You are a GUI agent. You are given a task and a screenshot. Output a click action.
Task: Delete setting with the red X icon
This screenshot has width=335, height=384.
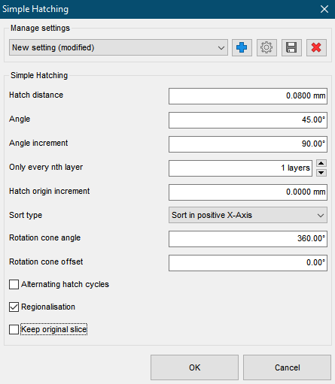316,47
